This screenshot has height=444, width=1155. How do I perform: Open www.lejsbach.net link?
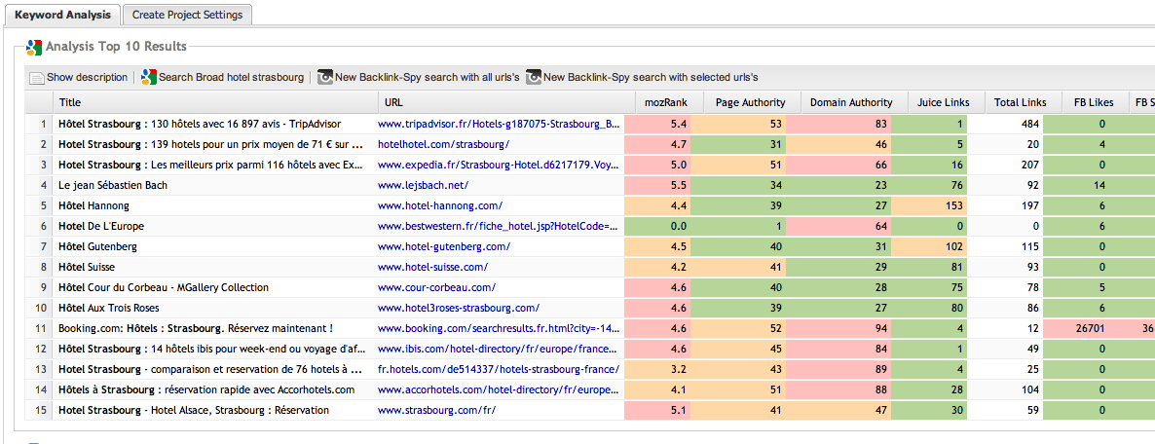click(423, 186)
